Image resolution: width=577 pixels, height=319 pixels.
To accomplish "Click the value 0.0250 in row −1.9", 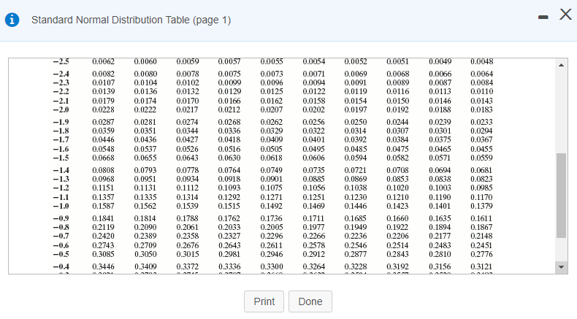I will (x=356, y=122).
